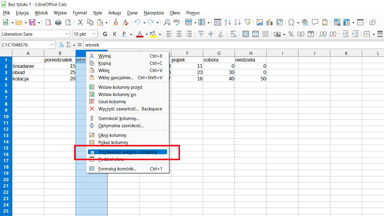The image size is (384, 216).
Task: Toggle bold formatting with the G button
Action: point(105,34)
